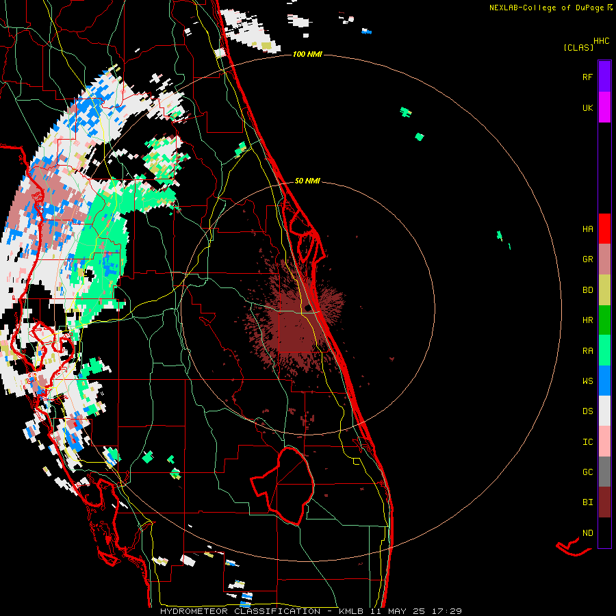Click the BI legend label

point(587,502)
